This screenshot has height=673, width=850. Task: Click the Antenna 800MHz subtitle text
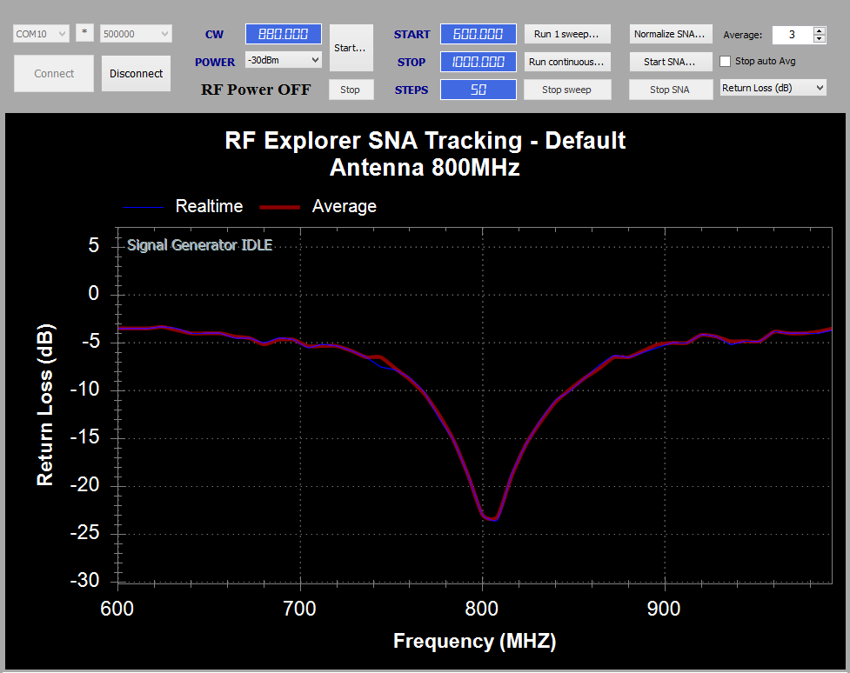pos(425,168)
